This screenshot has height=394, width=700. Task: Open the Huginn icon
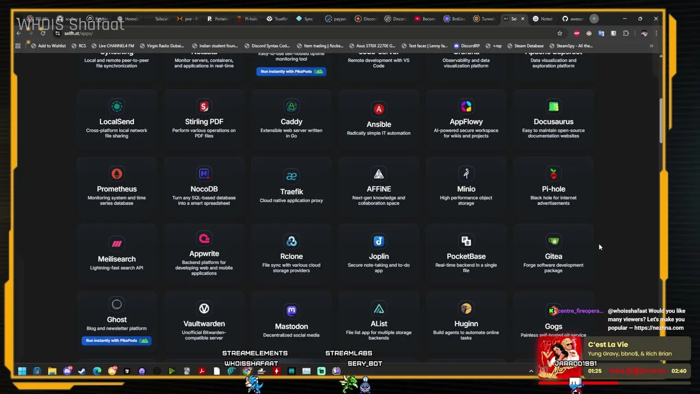point(466,309)
